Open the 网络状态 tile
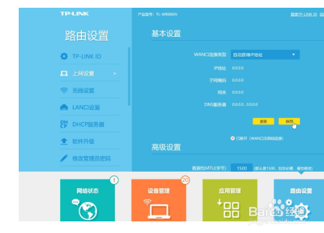The height and width of the screenshot is (233, 324). coord(87,200)
